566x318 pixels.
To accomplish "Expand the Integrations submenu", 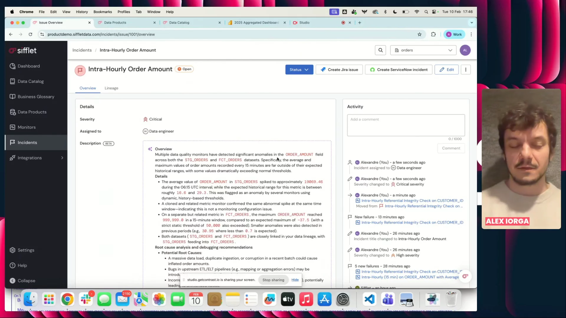I will coord(62,158).
